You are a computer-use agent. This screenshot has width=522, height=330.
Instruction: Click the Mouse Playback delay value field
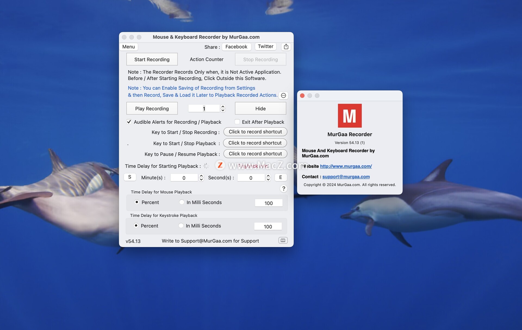click(269, 203)
